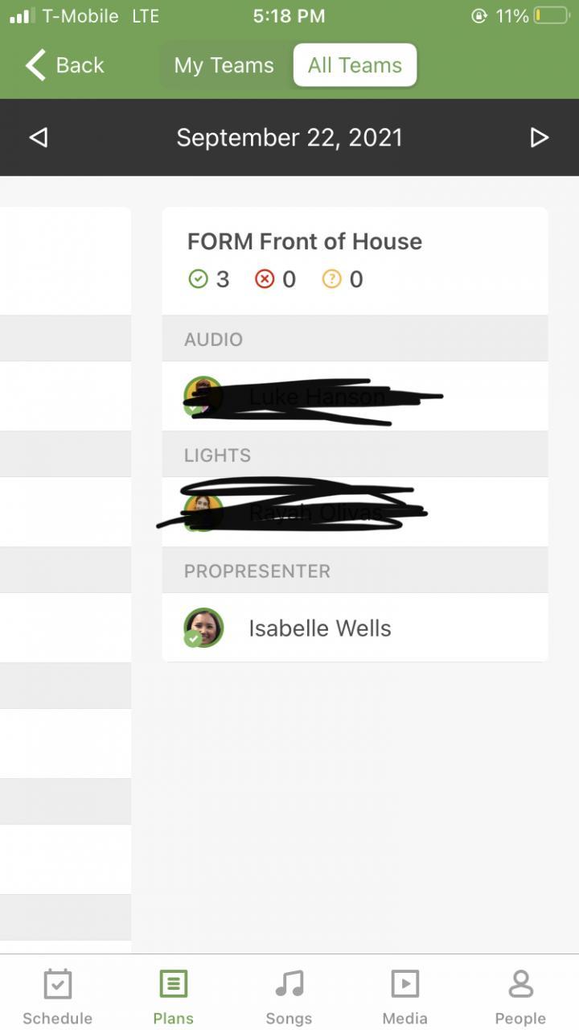Switch to My Teams
Viewport: 579px width, 1030px height.
click(x=224, y=65)
